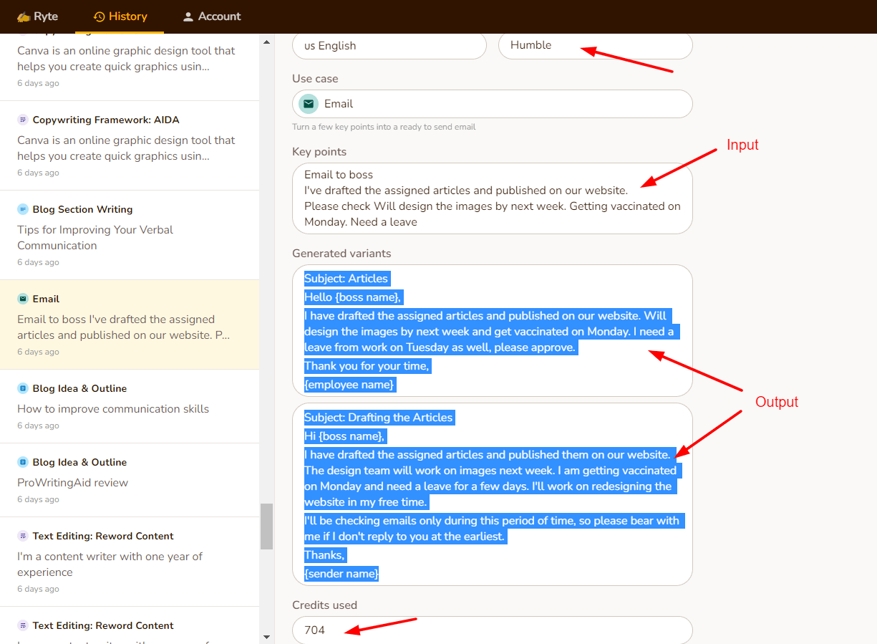Open the History tab
877x644 pixels.
click(120, 16)
